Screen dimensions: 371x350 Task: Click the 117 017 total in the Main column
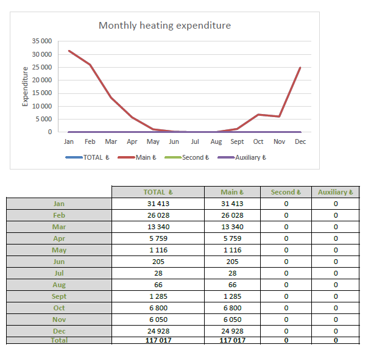pos(232,340)
